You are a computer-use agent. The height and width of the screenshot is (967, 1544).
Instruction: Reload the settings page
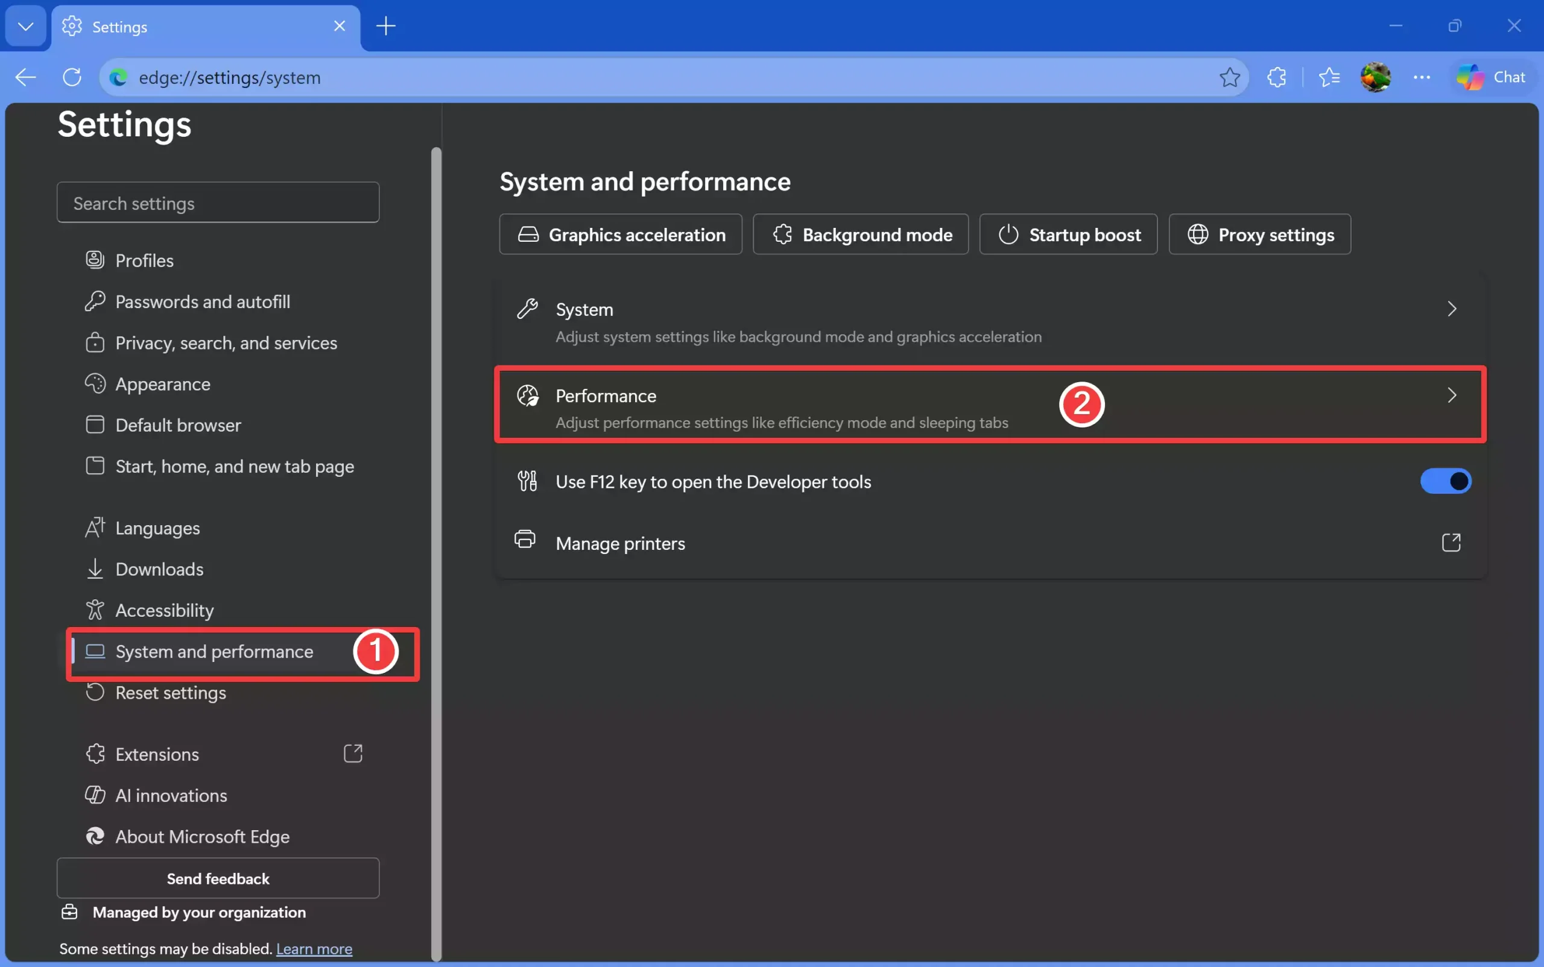[x=72, y=77]
